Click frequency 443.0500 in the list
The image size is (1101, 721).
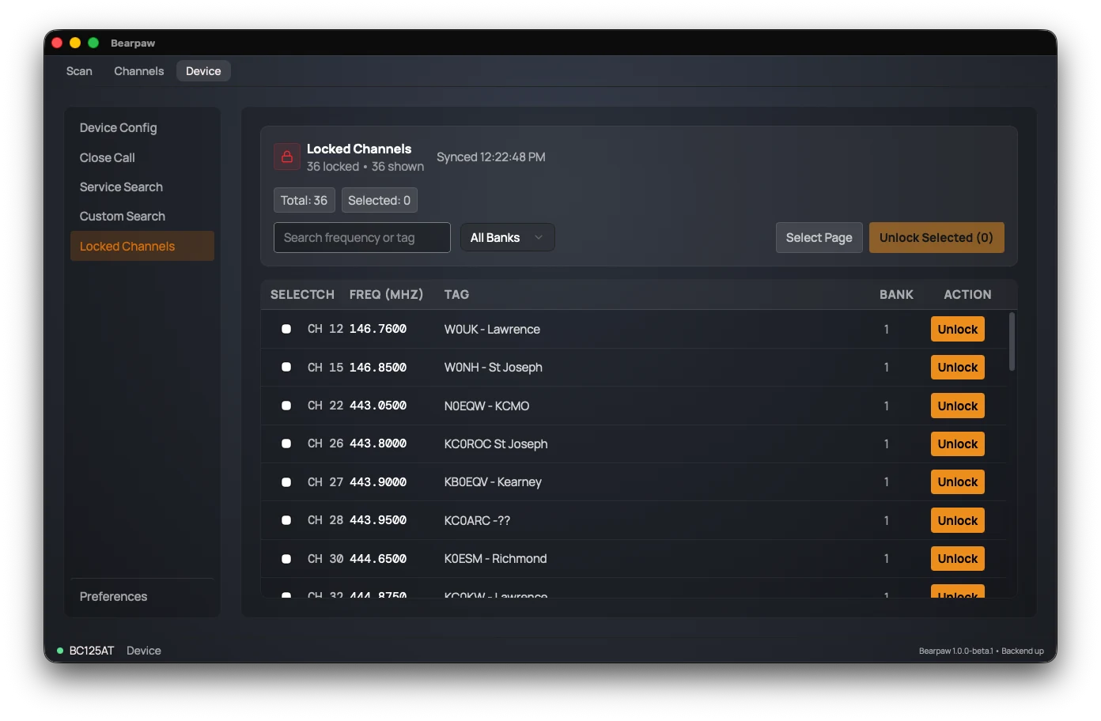378,406
